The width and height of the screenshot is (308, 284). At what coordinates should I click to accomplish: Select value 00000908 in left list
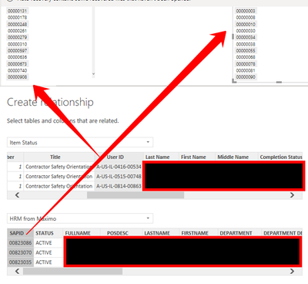tap(17, 77)
